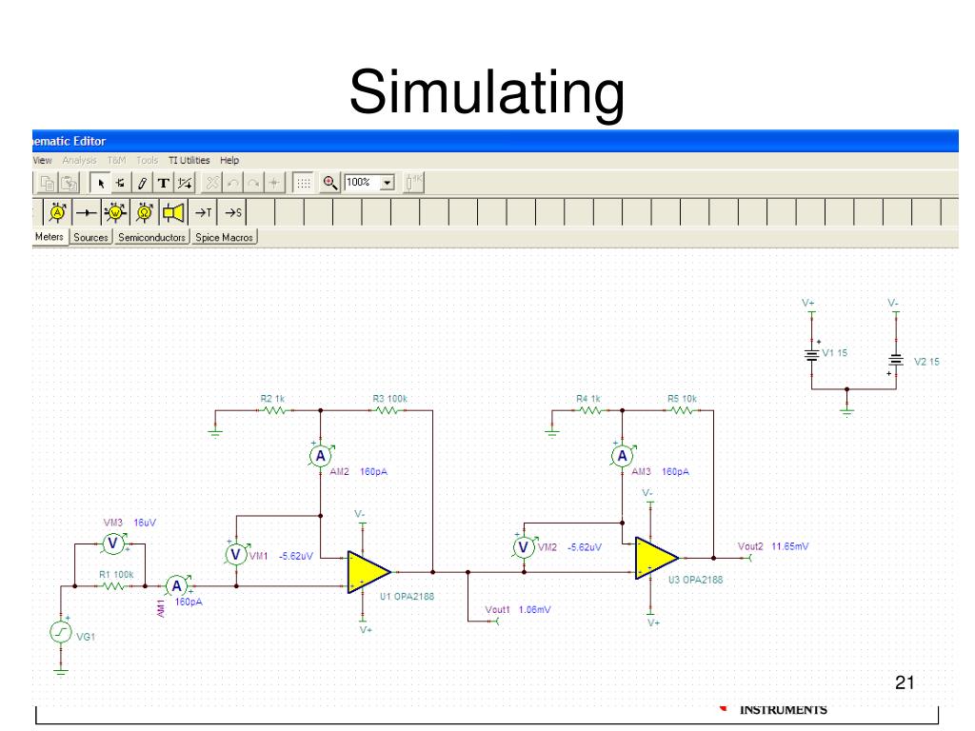Viewport: 975px width, 731px height.
Task: Click the 'R3 100k' resistor label
Action: [x=389, y=399]
